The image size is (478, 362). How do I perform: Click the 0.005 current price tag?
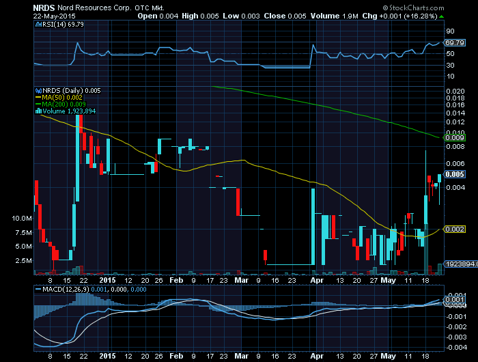454,174
